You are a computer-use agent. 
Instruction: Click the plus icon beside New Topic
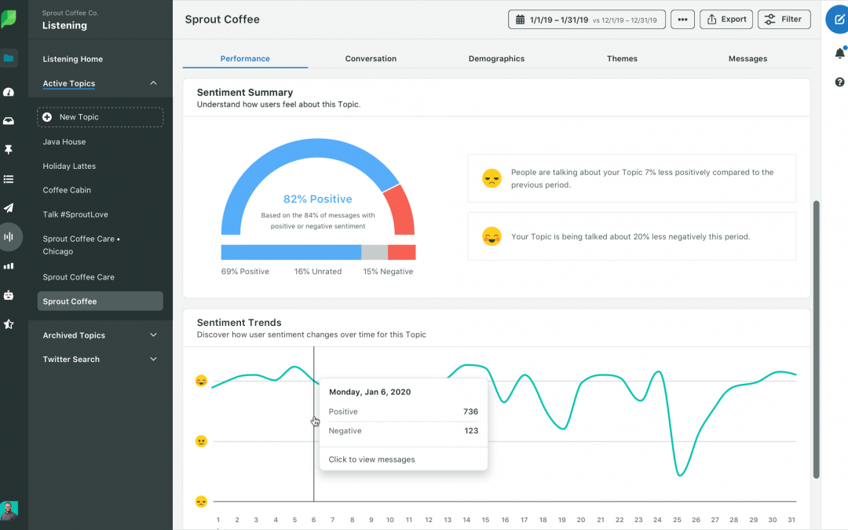tap(47, 117)
